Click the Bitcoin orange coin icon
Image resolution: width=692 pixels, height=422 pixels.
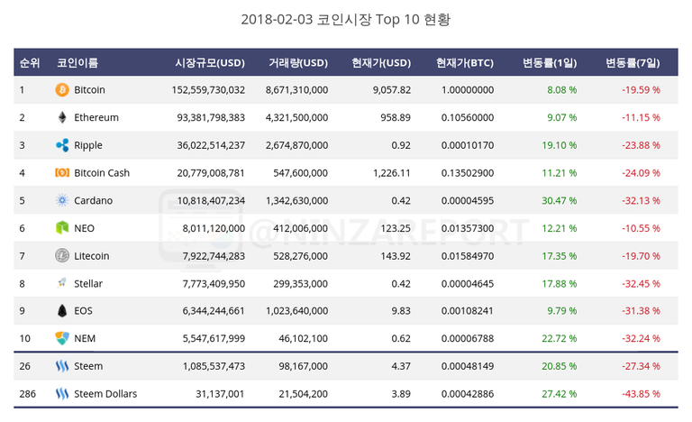coord(62,89)
